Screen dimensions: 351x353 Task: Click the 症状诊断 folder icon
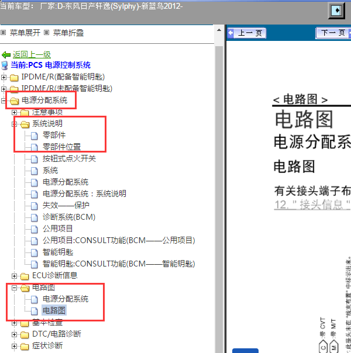[25, 347]
